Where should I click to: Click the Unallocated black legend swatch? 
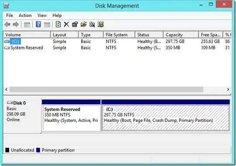(7, 150)
